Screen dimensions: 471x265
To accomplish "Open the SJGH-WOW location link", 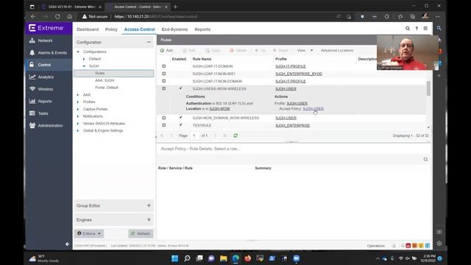I will pos(219,109).
